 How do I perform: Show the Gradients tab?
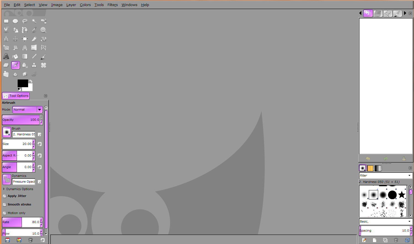click(x=378, y=168)
